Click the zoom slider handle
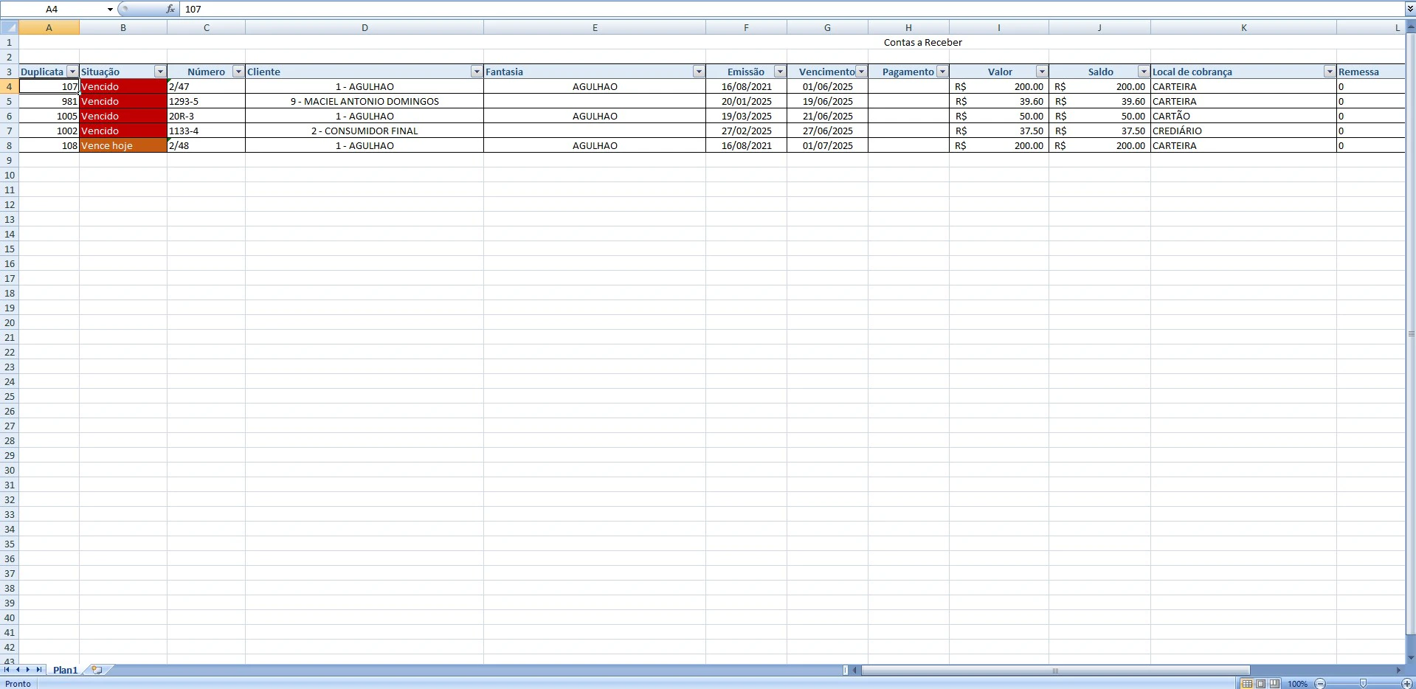The height and width of the screenshot is (689, 1416). click(x=1361, y=683)
